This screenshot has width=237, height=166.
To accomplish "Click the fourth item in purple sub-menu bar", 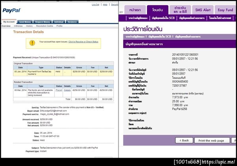I will pyautogui.click(x=220, y=18).
